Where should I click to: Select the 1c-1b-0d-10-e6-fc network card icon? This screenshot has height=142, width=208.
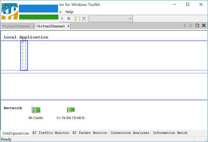coord(71,110)
